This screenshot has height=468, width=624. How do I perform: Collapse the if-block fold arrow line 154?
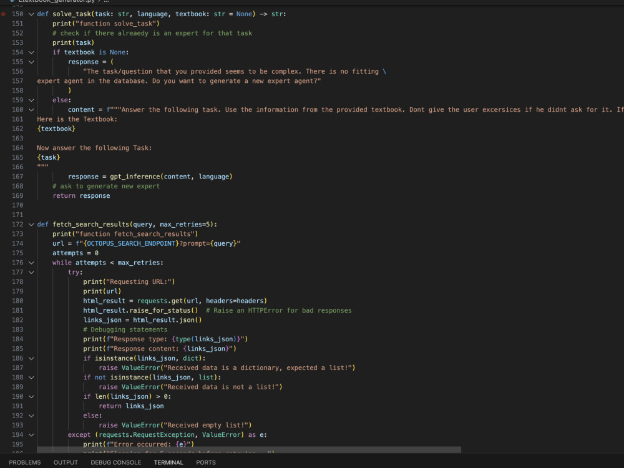[31, 52]
